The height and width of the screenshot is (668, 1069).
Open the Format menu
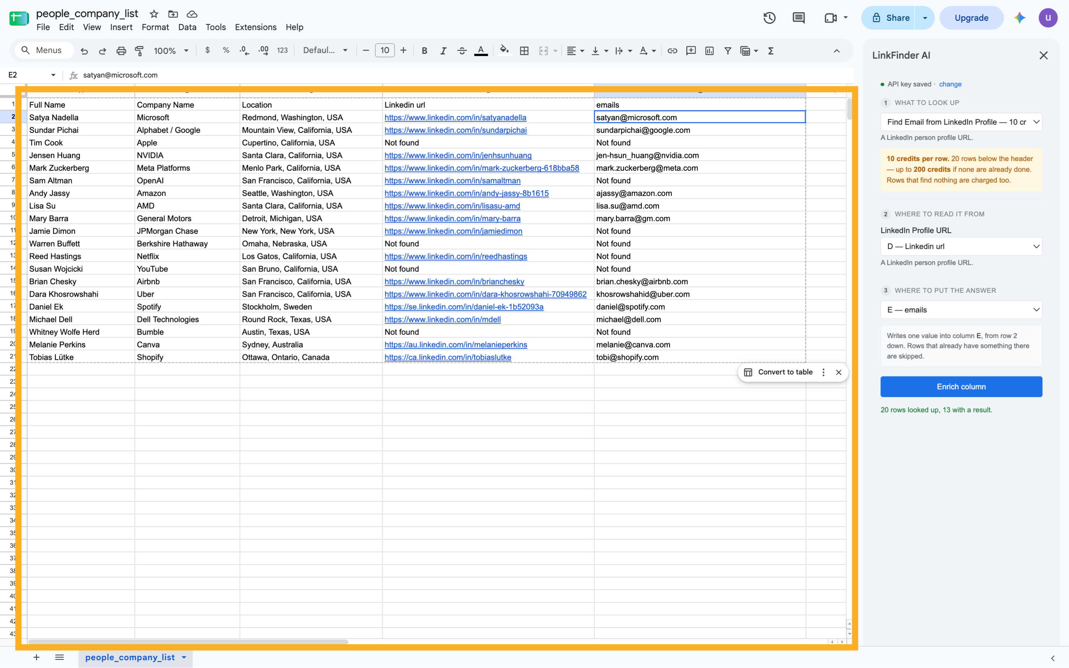click(x=155, y=27)
